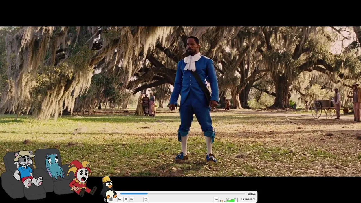The height and width of the screenshot is (203, 361).
Task: Click the 35:55/2:45:23 elapsed time label
Action: 248,200
